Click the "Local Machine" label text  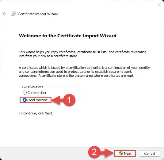coord(37,100)
